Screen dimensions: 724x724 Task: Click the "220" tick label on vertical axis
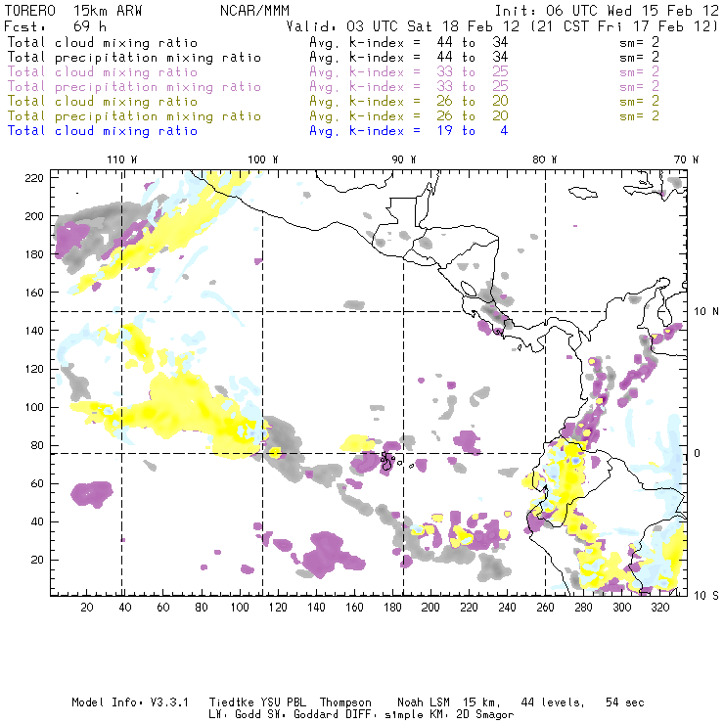pyautogui.click(x=34, y=178)
